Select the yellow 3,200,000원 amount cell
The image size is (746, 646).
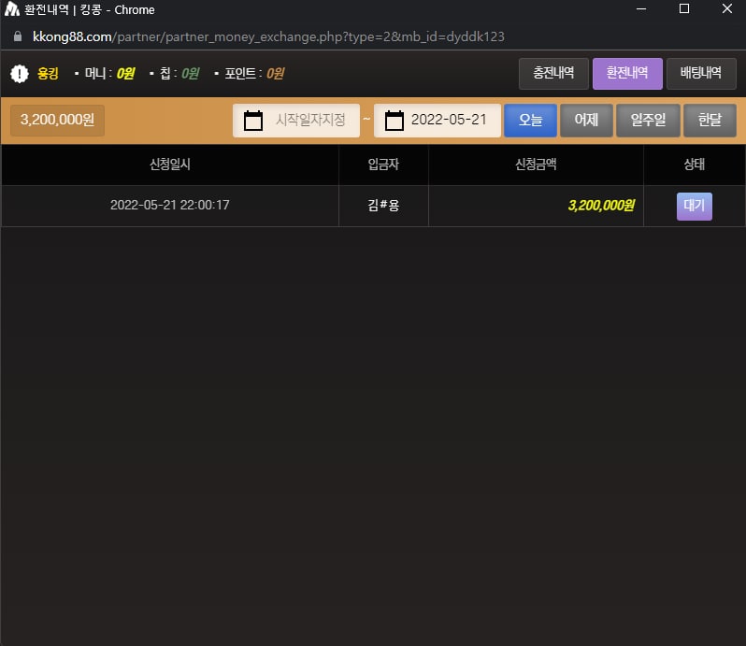(x=536, y=206)
